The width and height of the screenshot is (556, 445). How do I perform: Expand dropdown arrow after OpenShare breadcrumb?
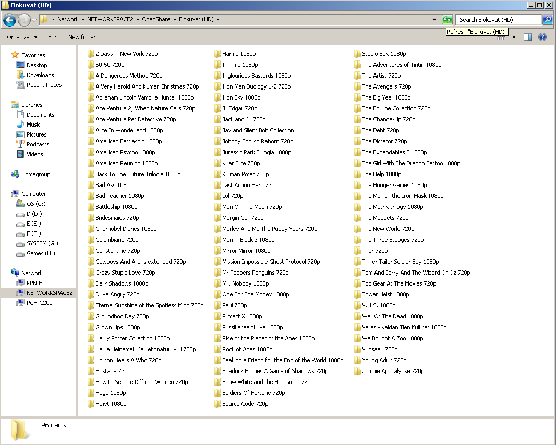click(175, 20)
